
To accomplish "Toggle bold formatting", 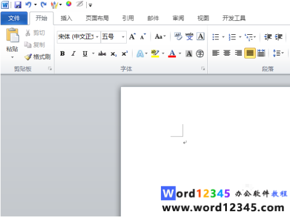I will coord(63,53).
